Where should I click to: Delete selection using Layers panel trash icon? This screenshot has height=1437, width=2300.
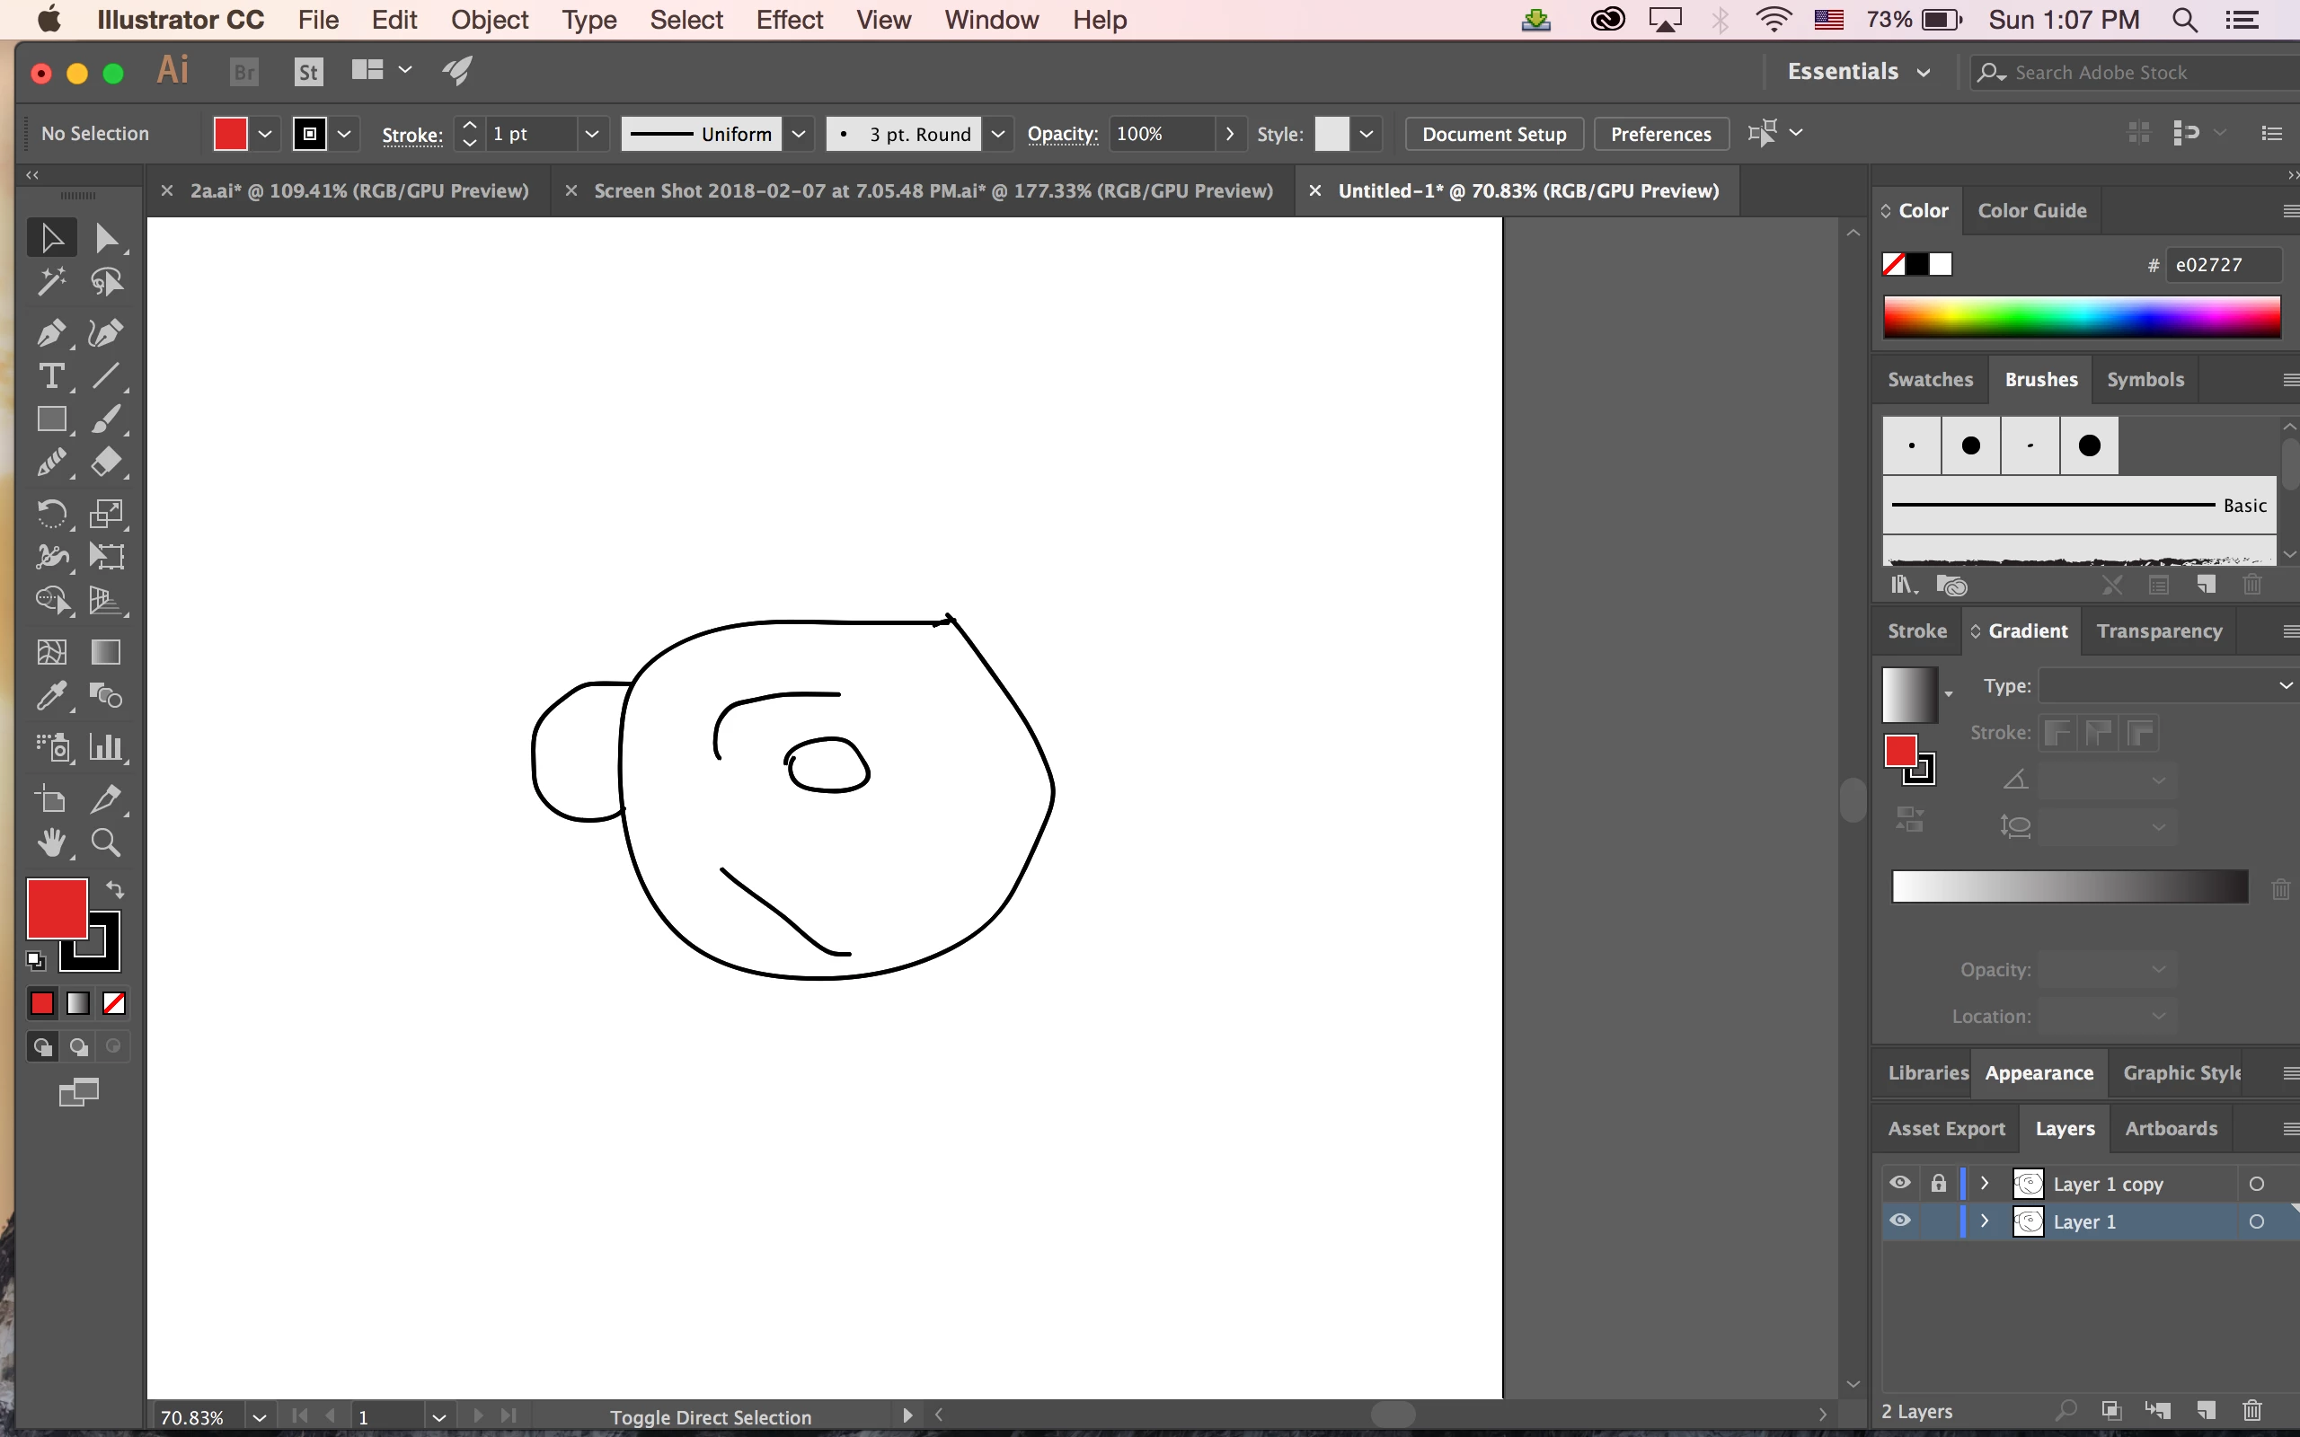pos(2251,1410)
